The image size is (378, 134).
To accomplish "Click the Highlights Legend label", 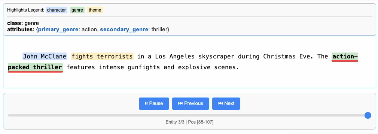I will coord(25,10).
